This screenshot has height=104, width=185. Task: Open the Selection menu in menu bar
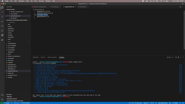(21, 1)
